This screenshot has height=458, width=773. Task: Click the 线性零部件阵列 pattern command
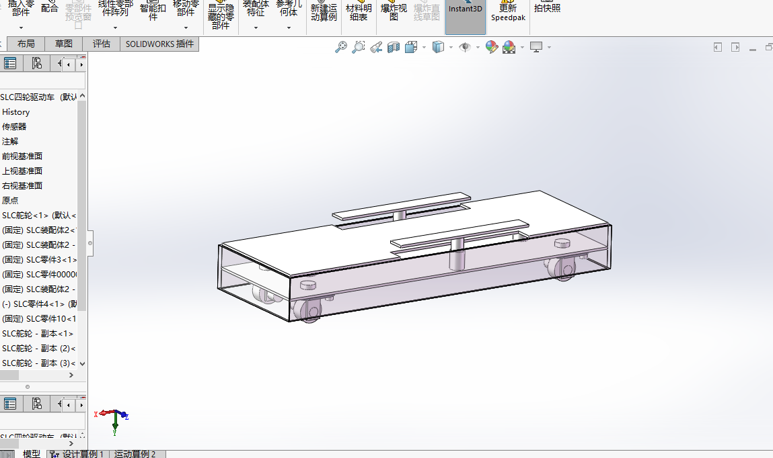115,7
